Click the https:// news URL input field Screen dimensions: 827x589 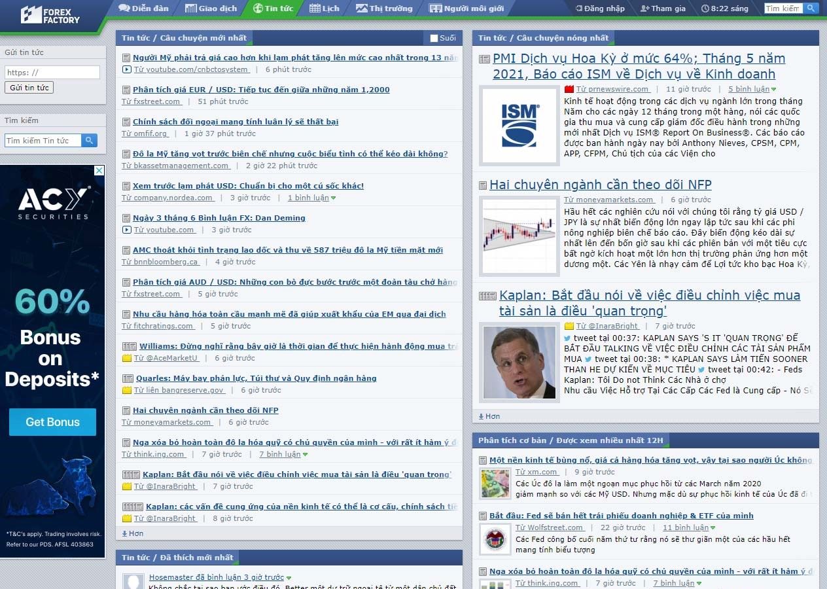pos(52,73)
